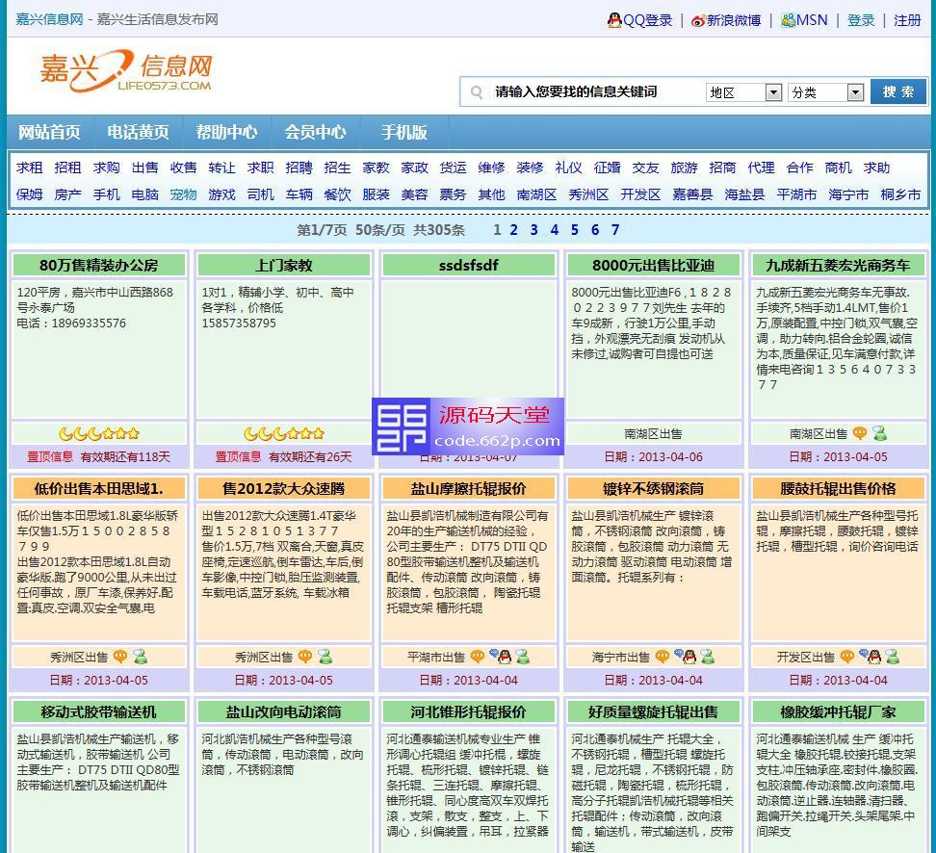Image resolution: width=936 pixels, height=853 pixels.
Task: Open the 嘉兴信息网 logo
Action: tap(126, 71)
